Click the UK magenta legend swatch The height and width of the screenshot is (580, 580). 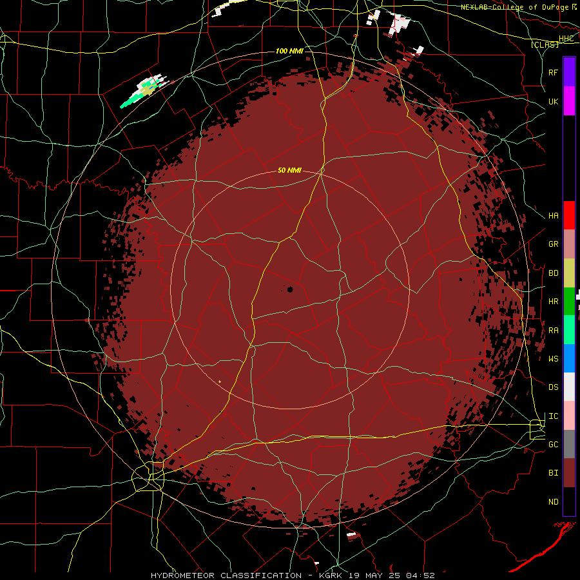(x=569, y=101)
